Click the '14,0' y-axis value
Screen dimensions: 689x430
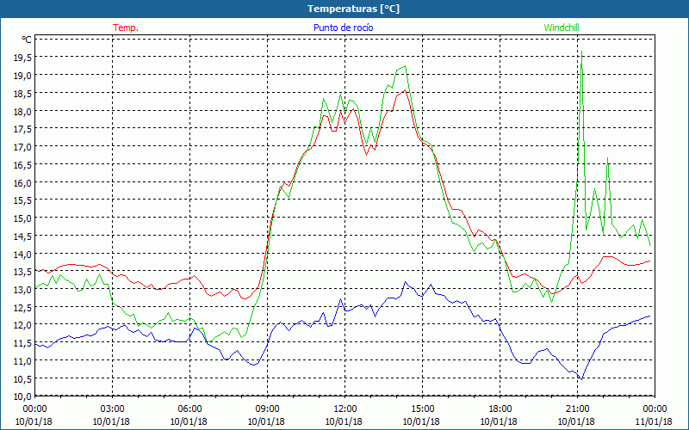point(23,255)
